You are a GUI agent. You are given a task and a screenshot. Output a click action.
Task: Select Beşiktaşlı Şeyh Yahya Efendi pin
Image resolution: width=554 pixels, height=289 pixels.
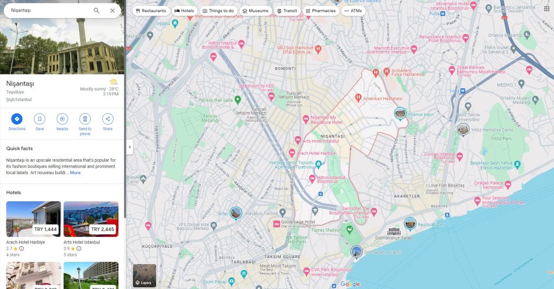click(x=517, y=164)
